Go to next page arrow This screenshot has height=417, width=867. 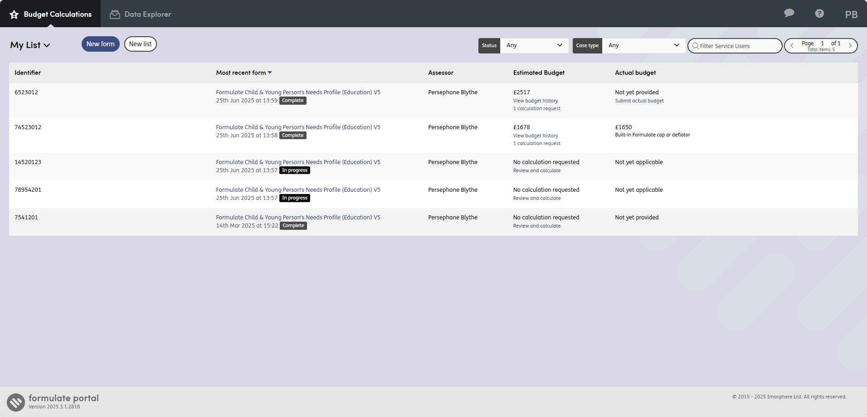(x=850, y=45)
